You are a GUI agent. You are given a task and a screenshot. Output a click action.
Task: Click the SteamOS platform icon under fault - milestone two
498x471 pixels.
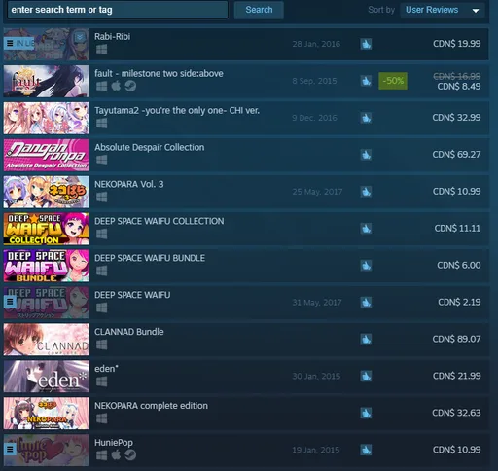(130, 86)
